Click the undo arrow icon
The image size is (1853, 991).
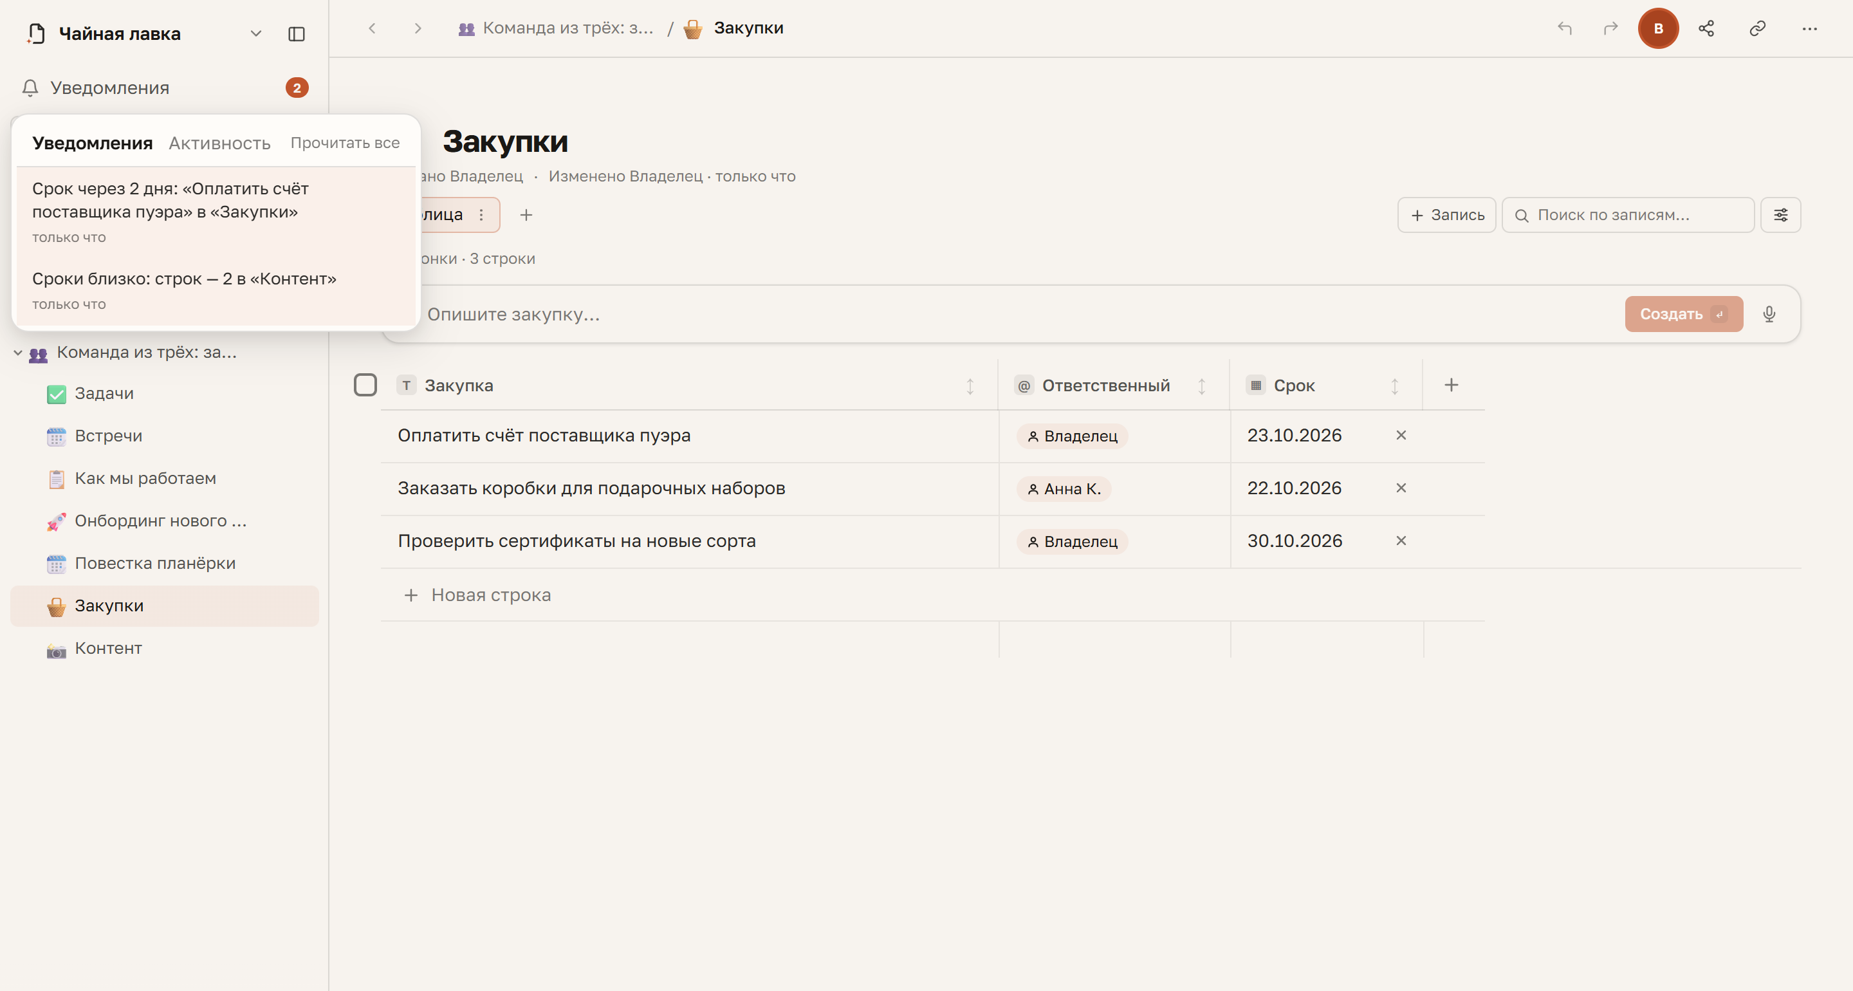pos(1565,29)
